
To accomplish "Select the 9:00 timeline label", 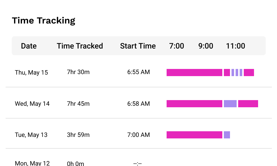I will tap(206, 46).
